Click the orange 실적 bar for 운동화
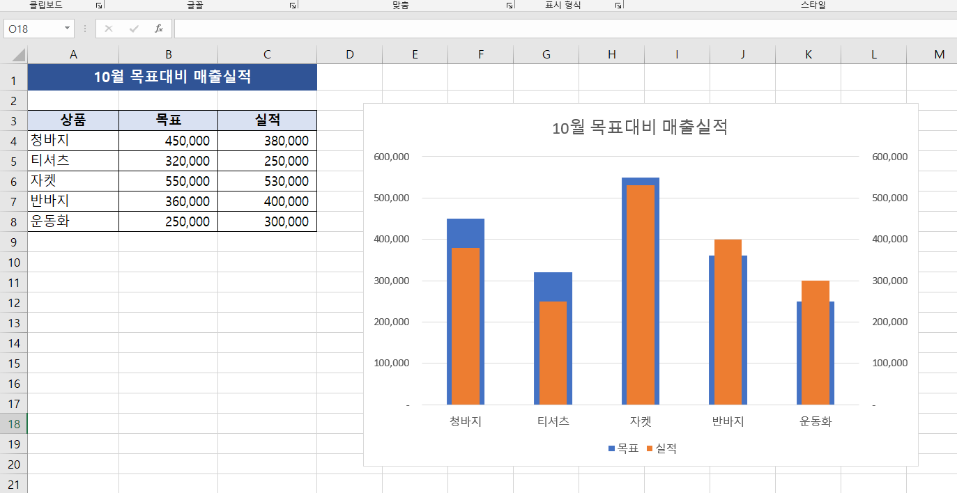 tap(816, 342)
